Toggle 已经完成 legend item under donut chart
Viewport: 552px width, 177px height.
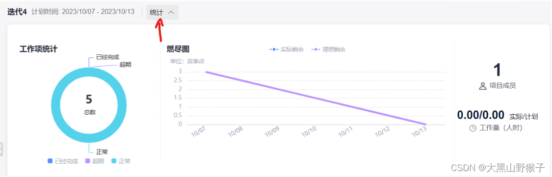[x=63, y=161]
